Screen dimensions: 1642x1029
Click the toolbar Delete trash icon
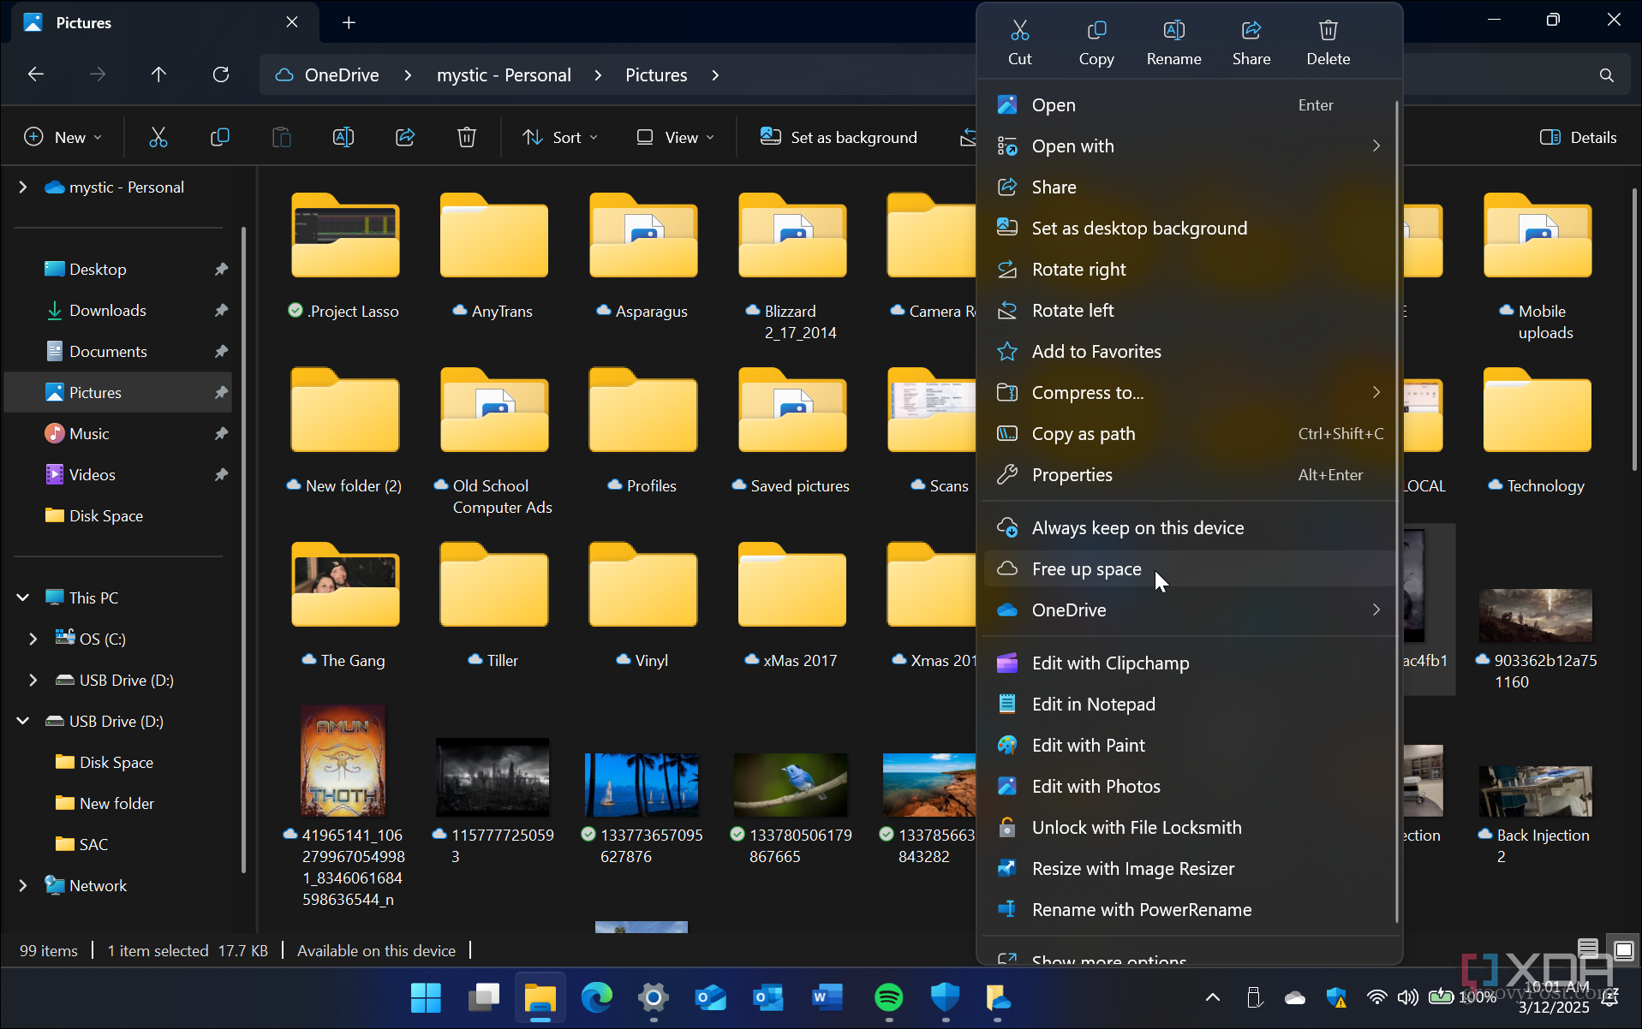(467, 137)
